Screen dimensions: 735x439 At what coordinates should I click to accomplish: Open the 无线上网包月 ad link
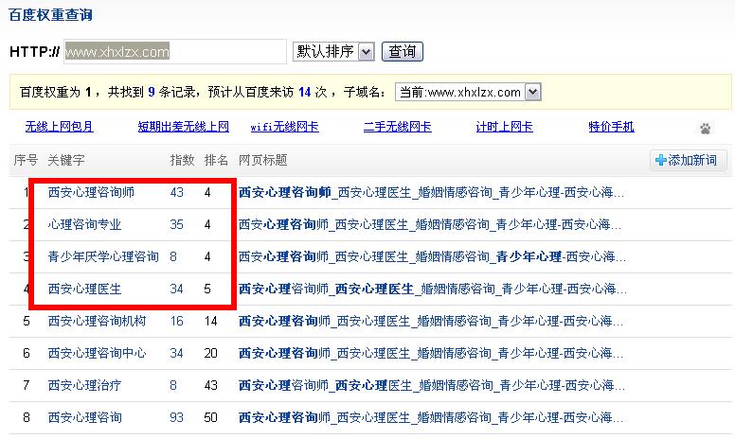tap(60, 127)
